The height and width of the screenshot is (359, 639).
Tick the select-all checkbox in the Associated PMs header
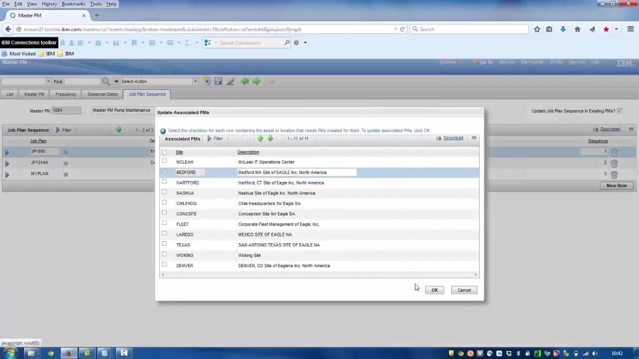click(164, 152)
